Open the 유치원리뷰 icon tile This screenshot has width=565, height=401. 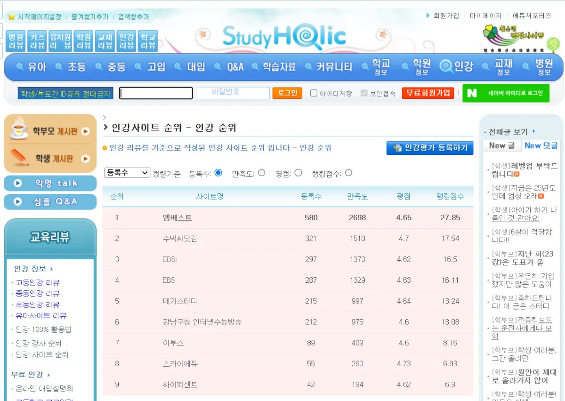[60, 41]
